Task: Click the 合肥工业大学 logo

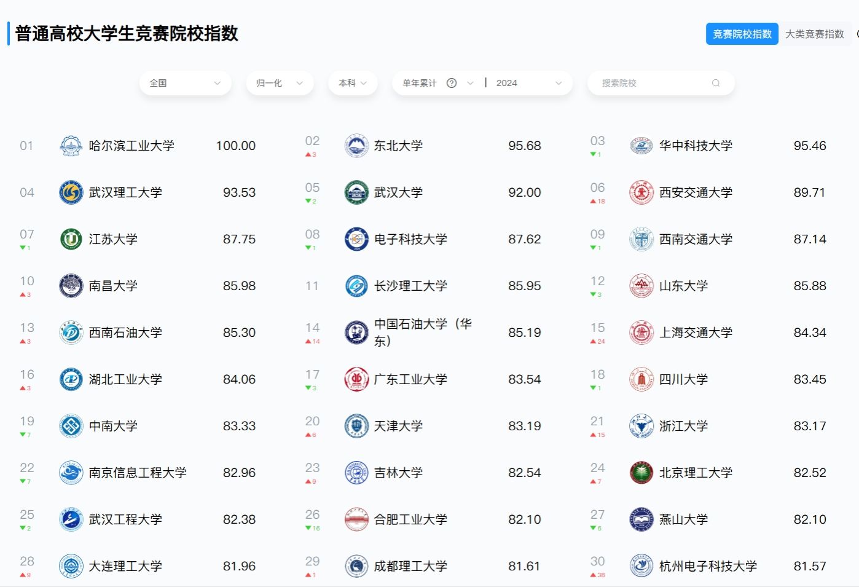Action: [356, 520]
